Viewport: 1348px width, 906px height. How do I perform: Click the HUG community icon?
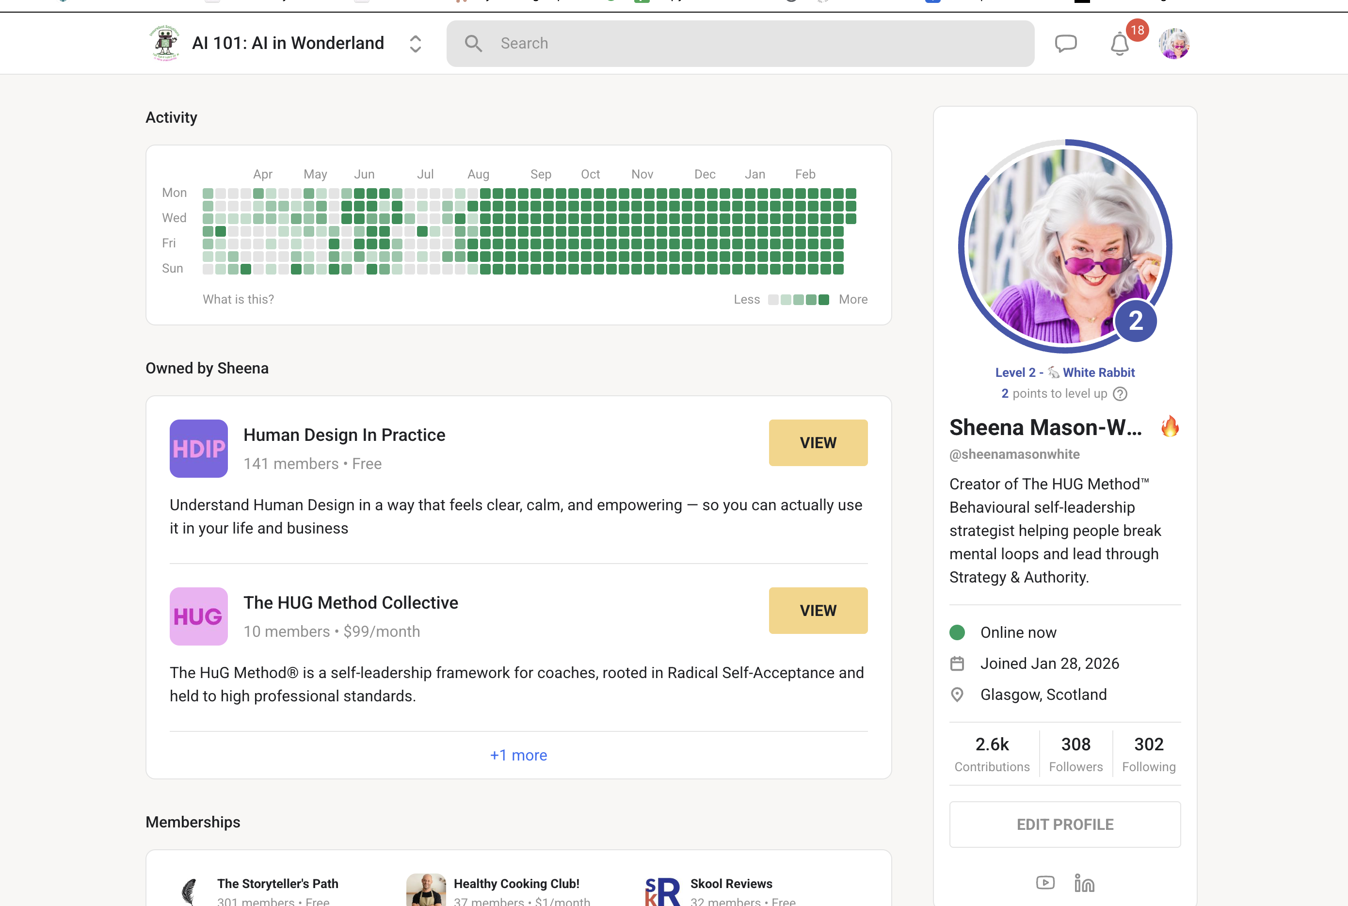[199, 616]
